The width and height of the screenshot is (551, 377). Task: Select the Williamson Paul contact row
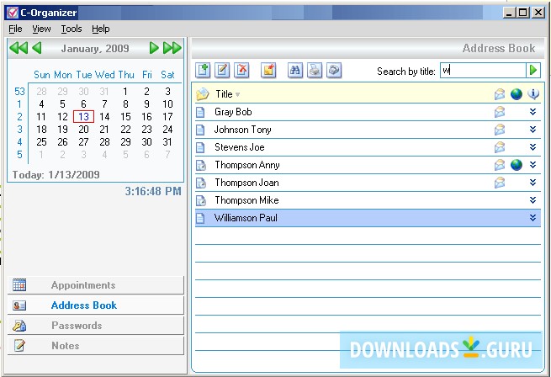(368, 218)
